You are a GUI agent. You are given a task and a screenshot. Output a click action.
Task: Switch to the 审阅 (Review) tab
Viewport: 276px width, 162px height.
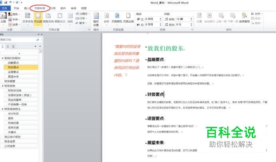(73, 8)
